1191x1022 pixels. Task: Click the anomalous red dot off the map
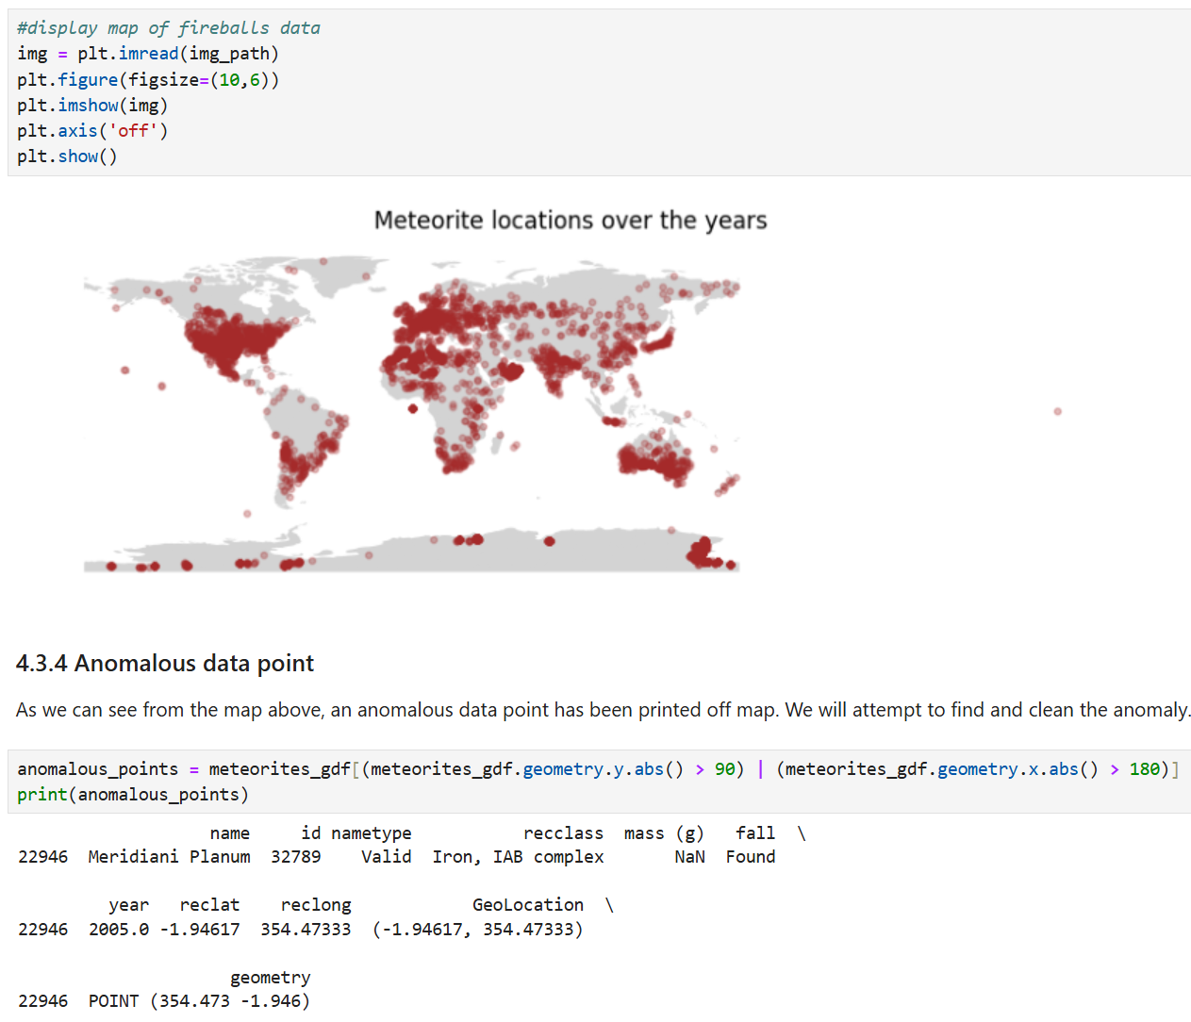[x=1057, y=411]
